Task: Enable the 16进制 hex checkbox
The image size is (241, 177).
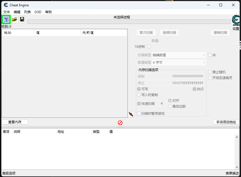Action: (x=149, y=46)
